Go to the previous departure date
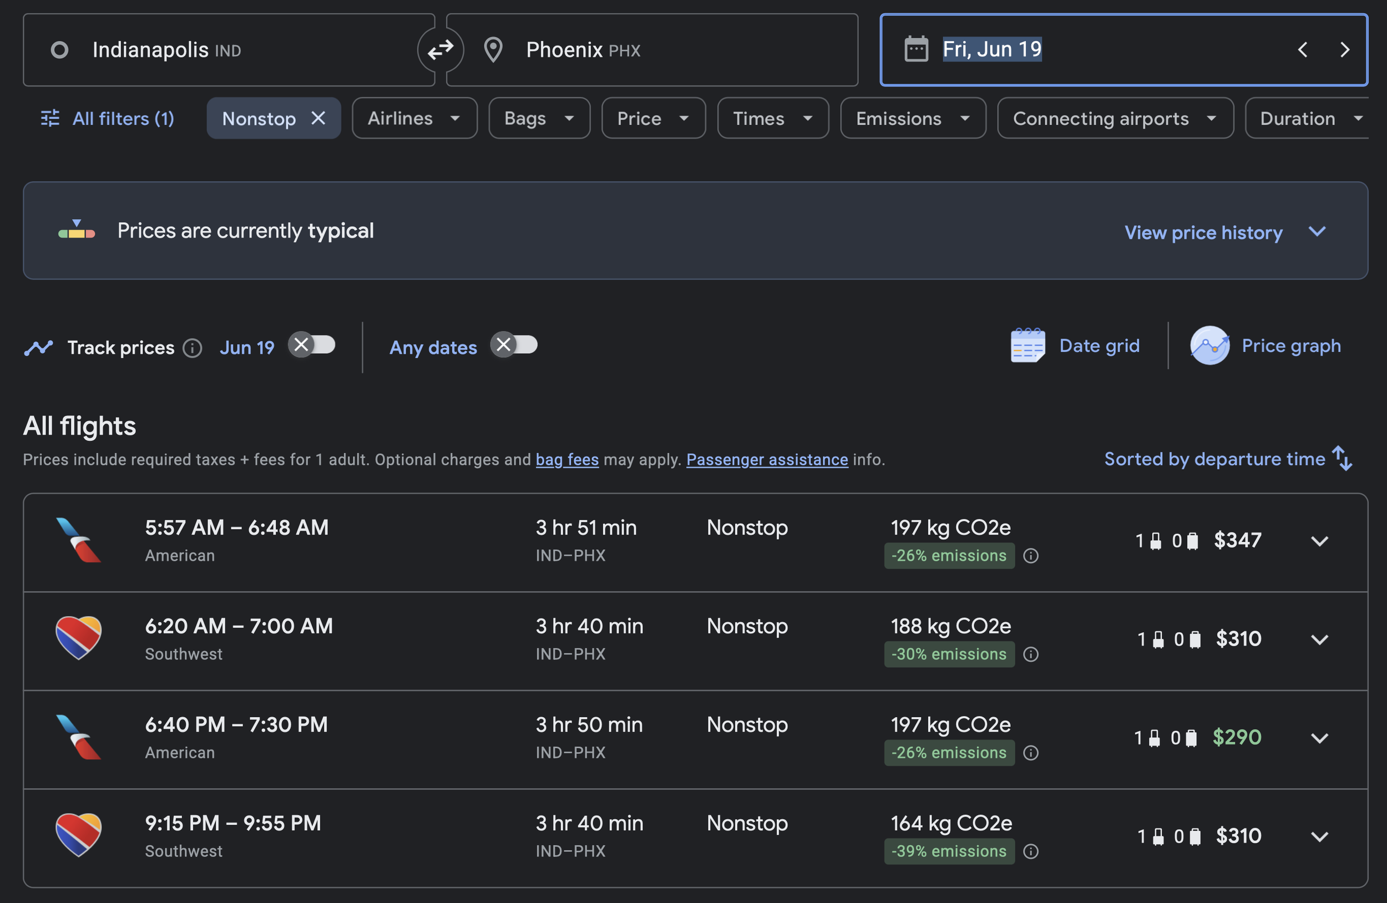This screenshot has width=1387, height=903. click(x=1303, y=50)
